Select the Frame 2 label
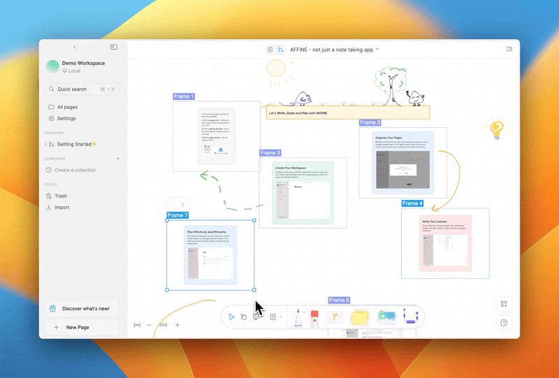This screenshot has height=378, width=559. pos(270,152)
